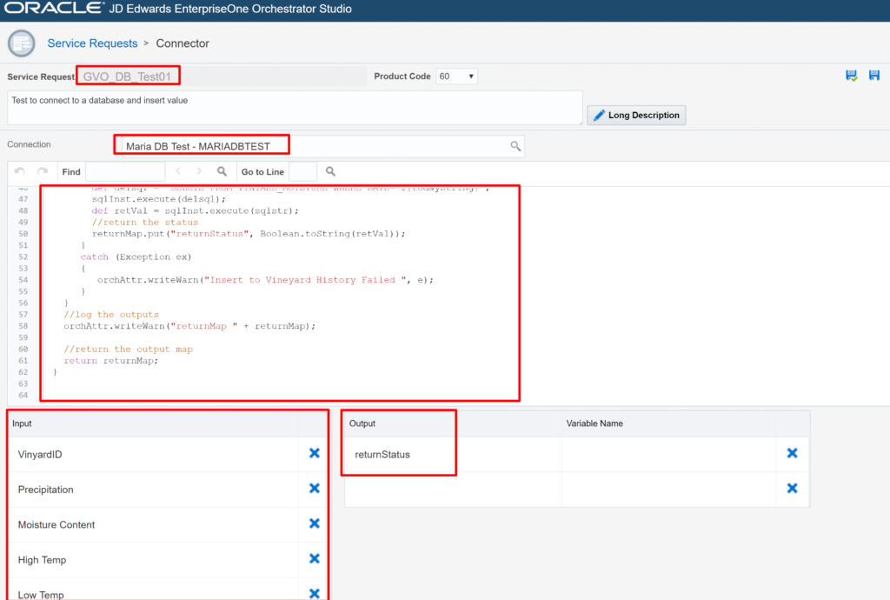
Task: Click the Input column header
Action: [x=22, y=423]
